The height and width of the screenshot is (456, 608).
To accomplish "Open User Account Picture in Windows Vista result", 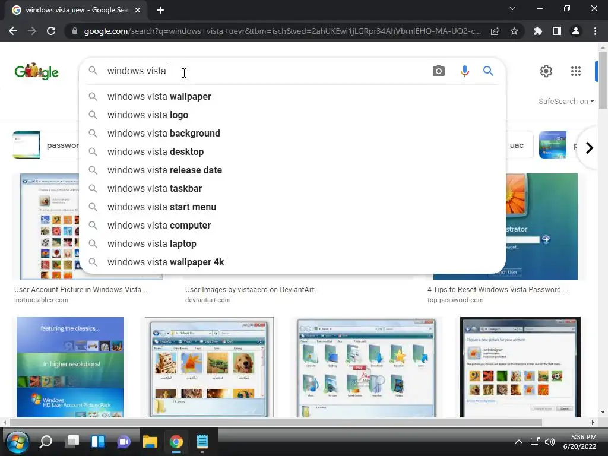I will 81,290.
